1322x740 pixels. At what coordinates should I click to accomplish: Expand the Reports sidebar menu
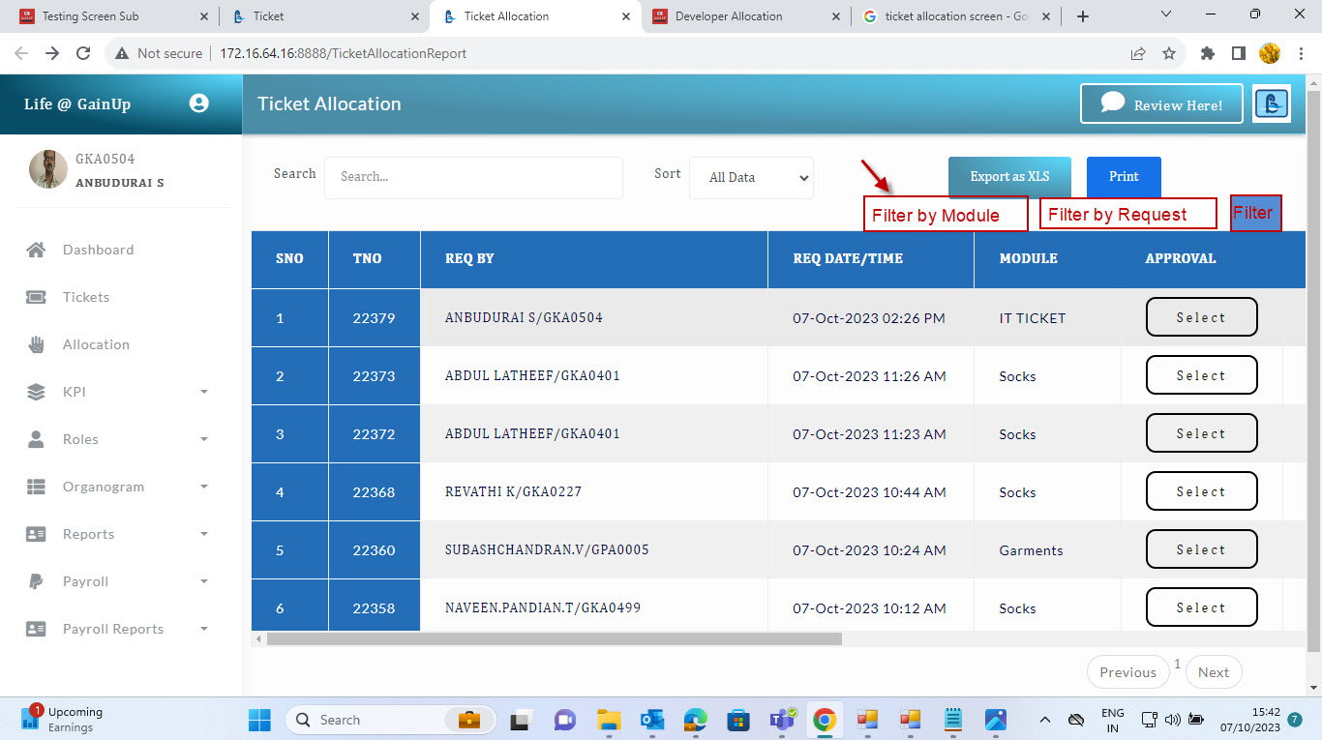pos(203,534)
